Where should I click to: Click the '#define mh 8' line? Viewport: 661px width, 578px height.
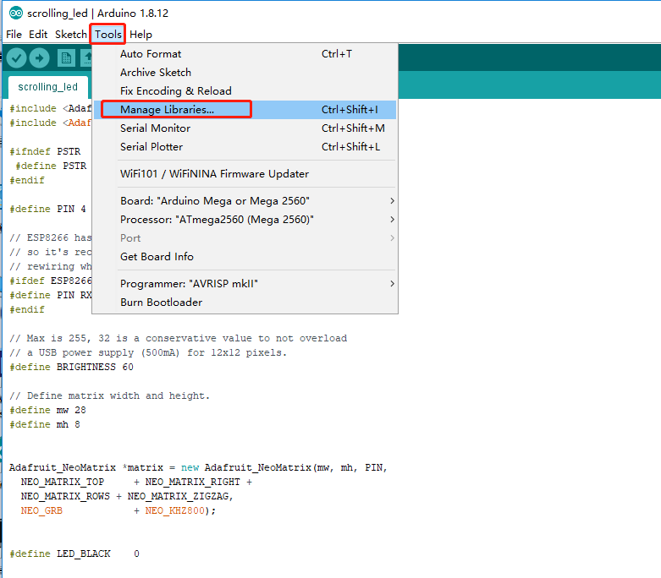[x=45, y=424]
